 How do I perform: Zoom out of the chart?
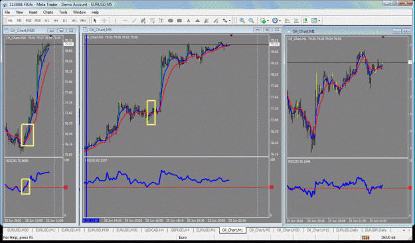point(251,21)
